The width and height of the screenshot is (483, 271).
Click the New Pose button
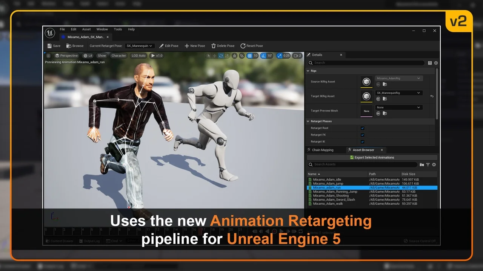194,46
